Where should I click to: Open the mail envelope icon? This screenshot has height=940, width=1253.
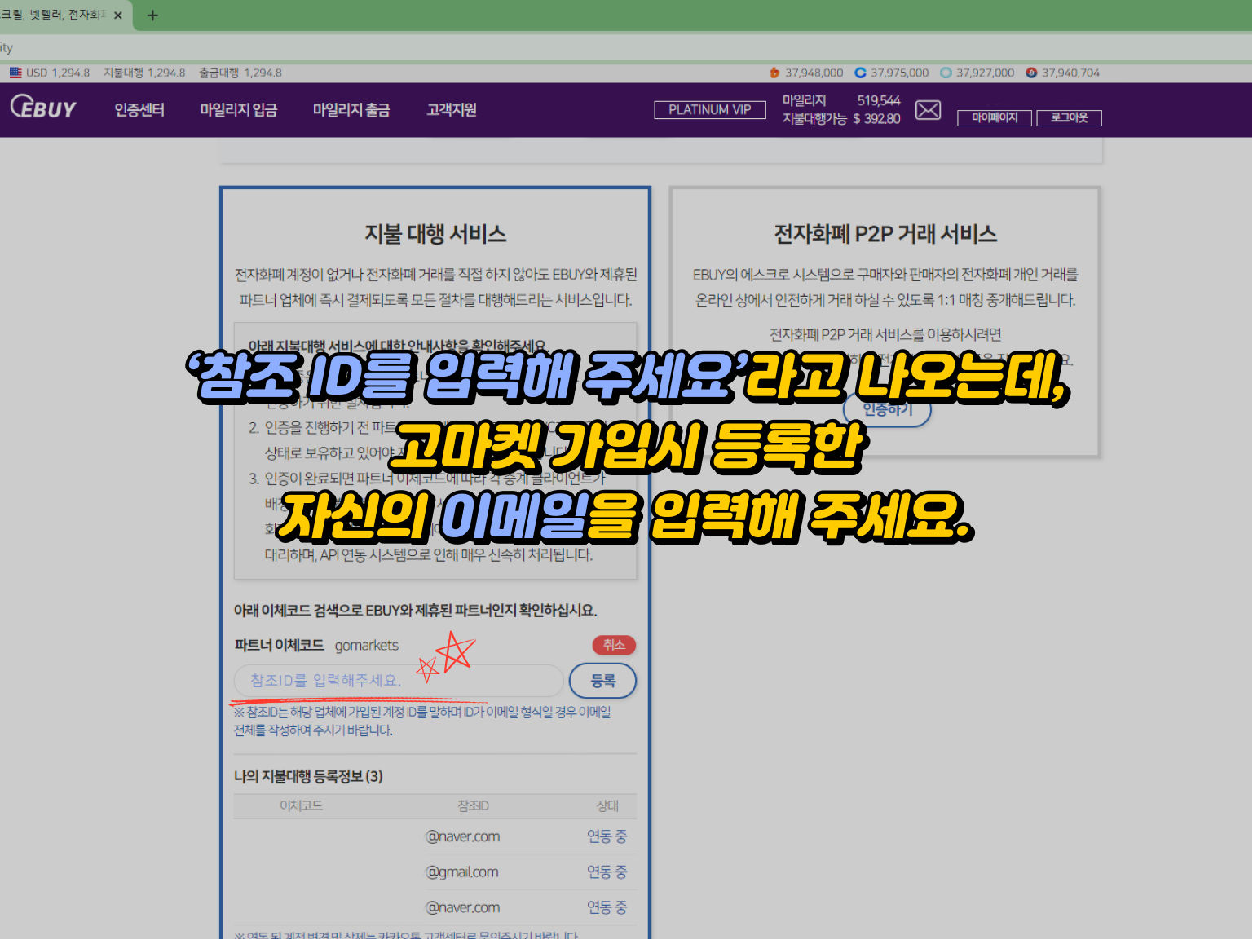[x=928, y=110]
